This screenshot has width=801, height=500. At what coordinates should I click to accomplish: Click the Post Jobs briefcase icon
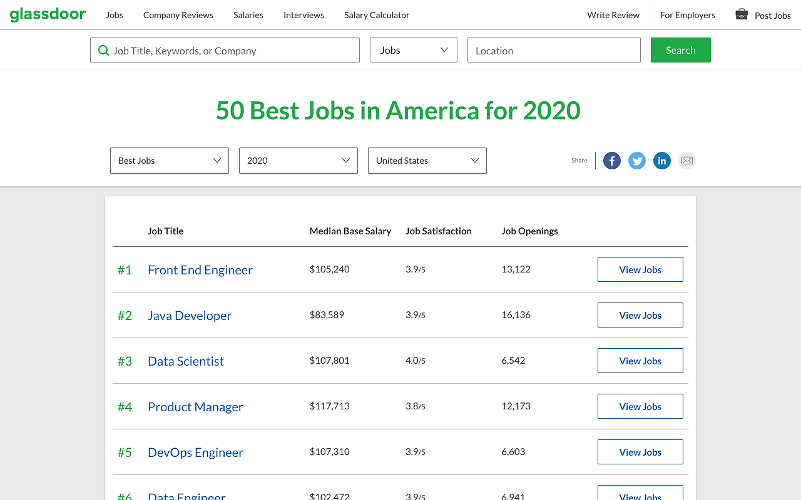coord(742,14)
